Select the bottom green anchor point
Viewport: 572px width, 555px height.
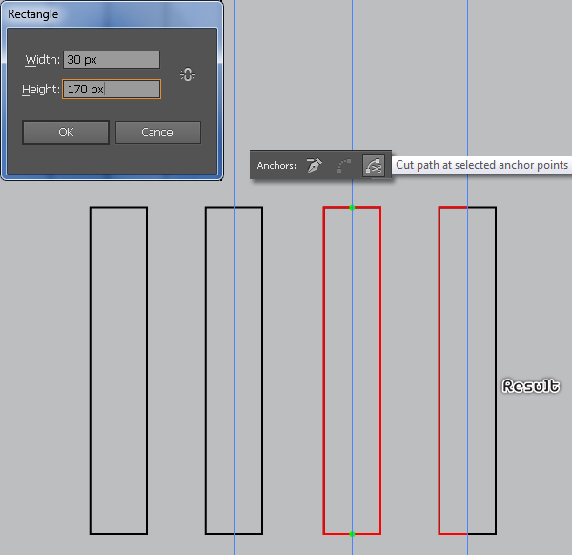pyautogui.click(x=352, y=534)
